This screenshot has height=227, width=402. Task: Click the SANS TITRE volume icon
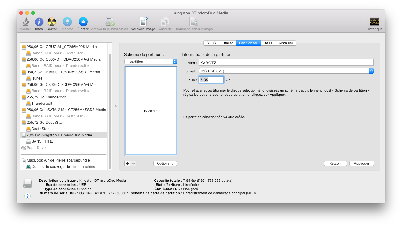pyautogui.click(x=29, y=141)
